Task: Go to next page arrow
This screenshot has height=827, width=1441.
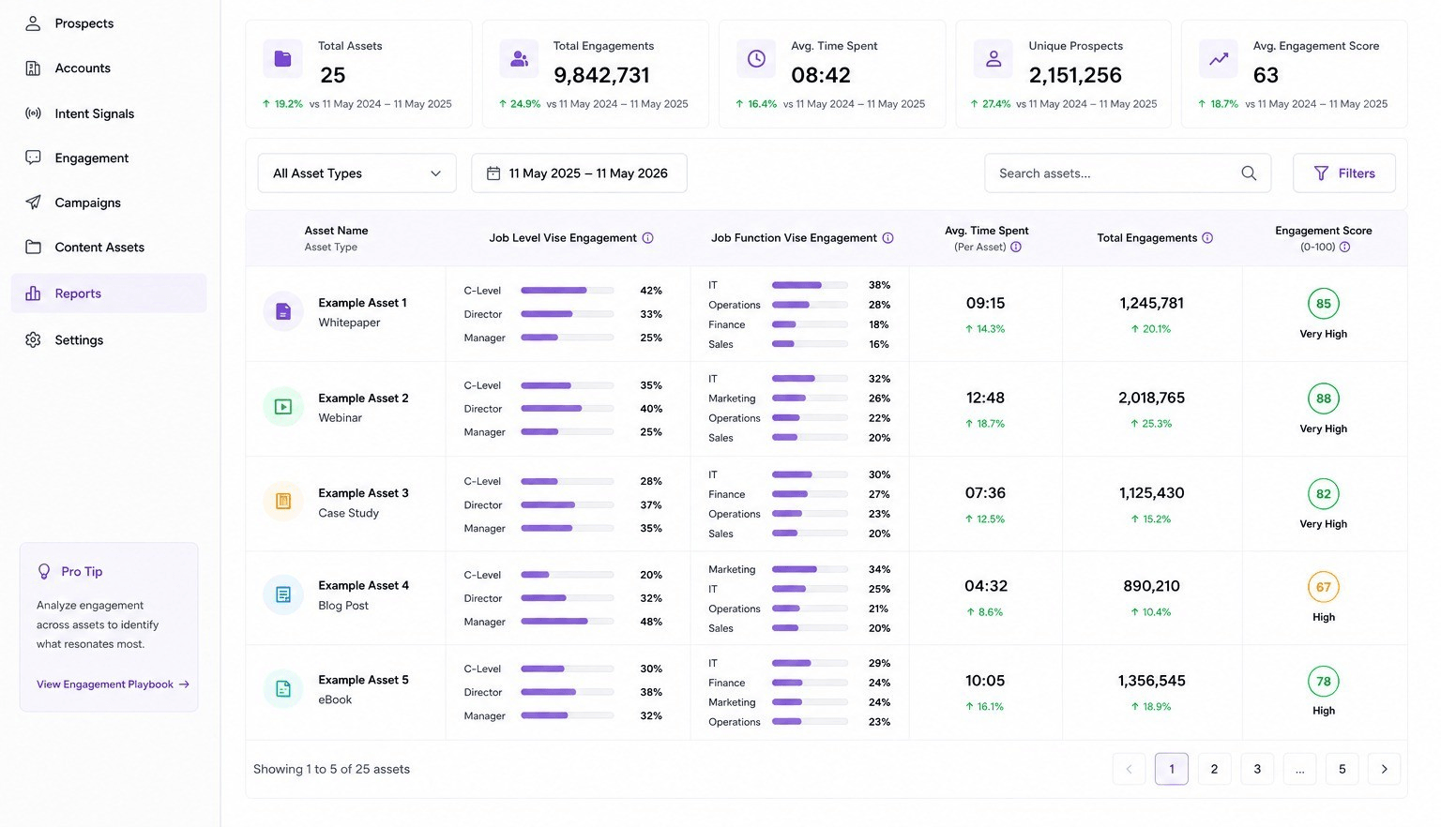Action: point(1385,769)
